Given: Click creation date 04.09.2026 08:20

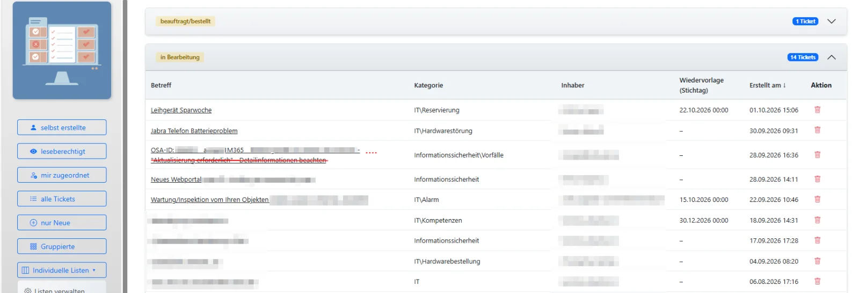Looking at the screenshot, I should [774, 261].
